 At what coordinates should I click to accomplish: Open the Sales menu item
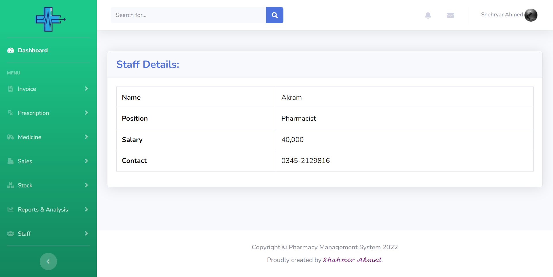click(25, 161)
